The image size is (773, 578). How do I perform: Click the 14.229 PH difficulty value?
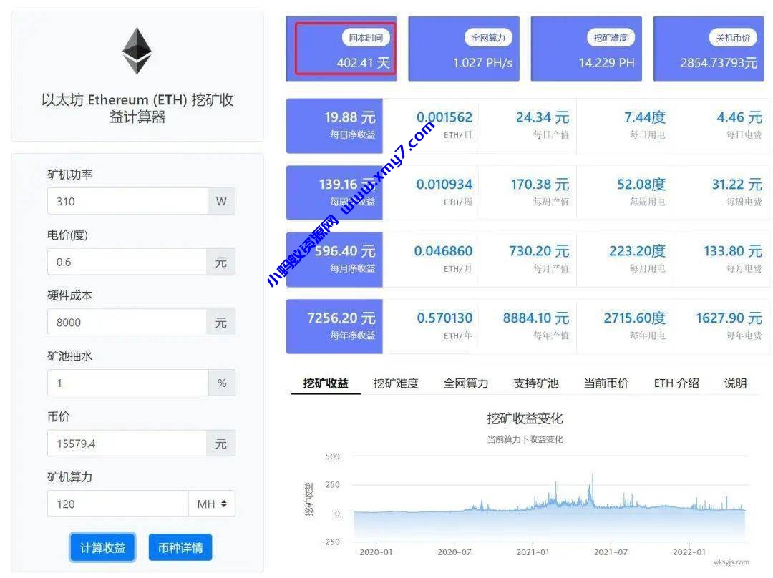(607, 62)
